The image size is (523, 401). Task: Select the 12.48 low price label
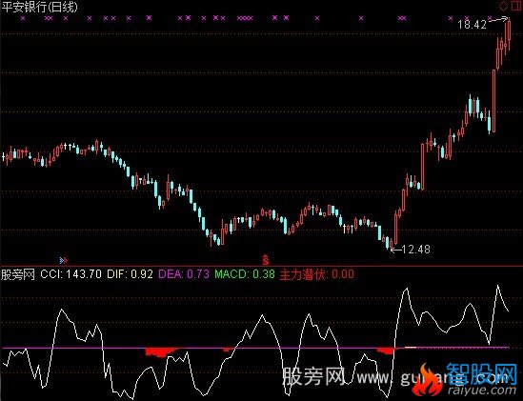tap(416, 249)
